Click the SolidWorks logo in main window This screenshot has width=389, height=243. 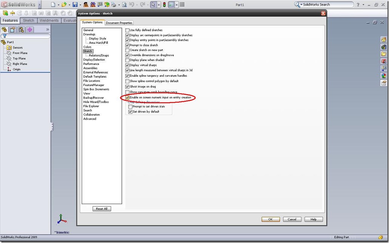[x=18, y=5]
